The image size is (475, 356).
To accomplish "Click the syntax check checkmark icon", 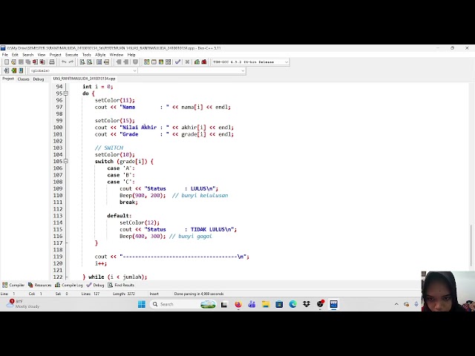I will pyautogui.click(x=177, y=62).
